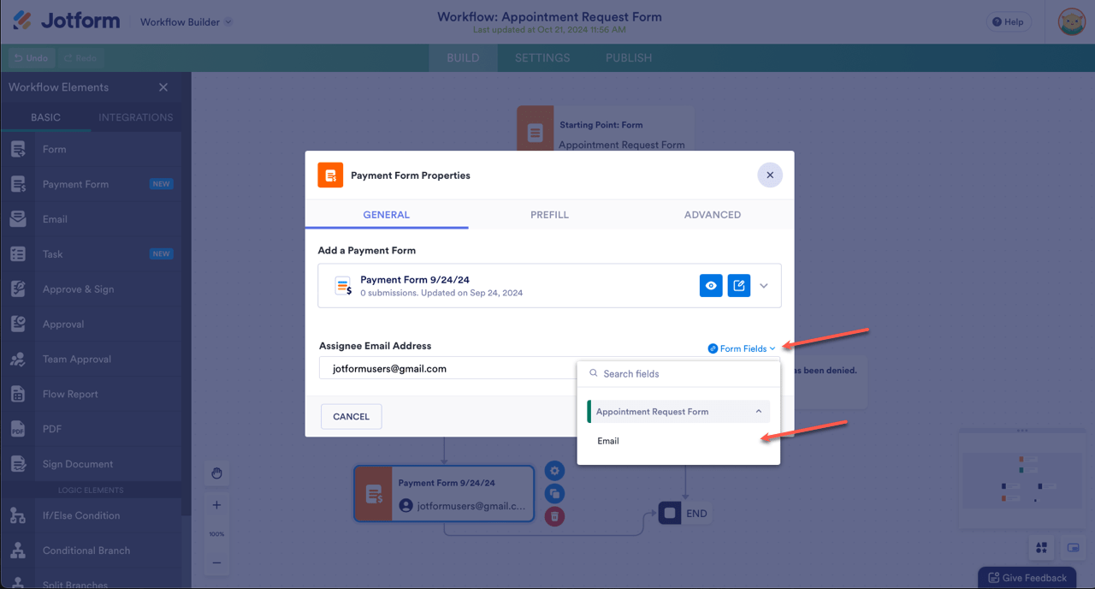Open the PREFILL tab in properties
This screenshot has width=1095, height=589.
[x=549, y=215]
